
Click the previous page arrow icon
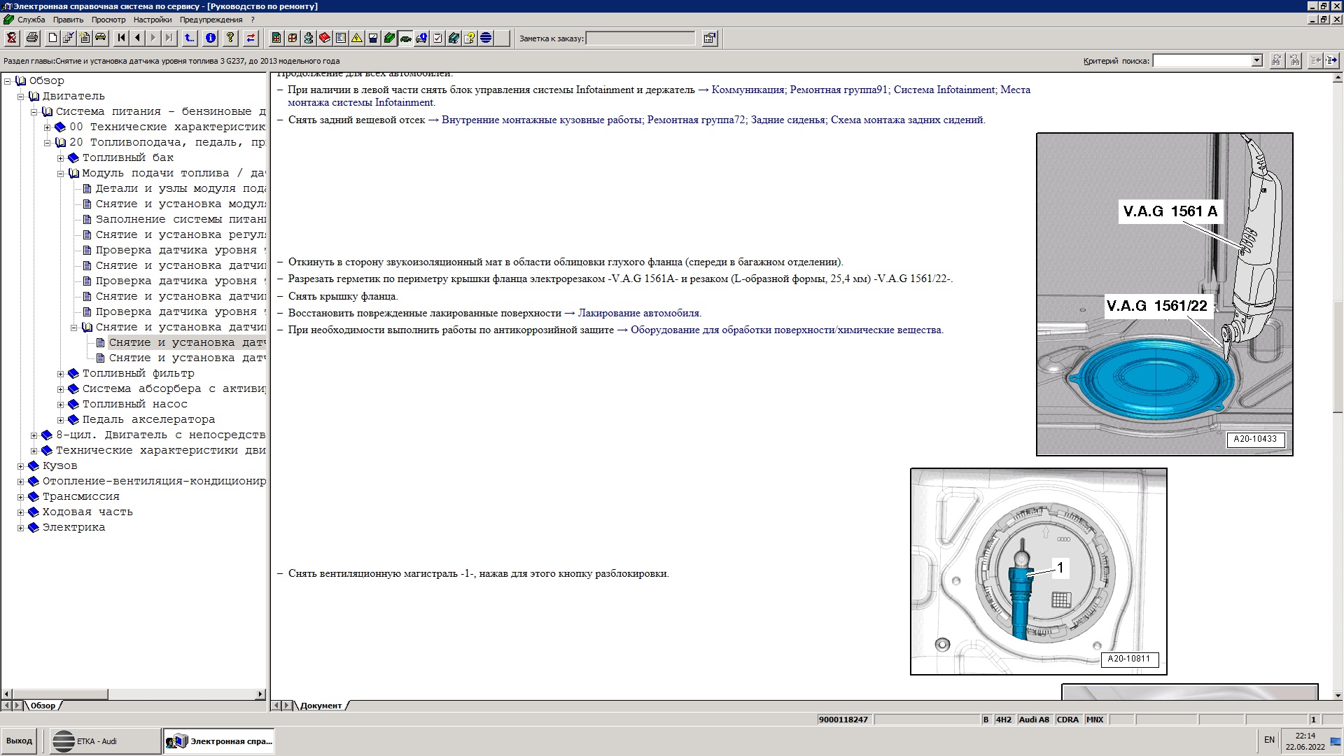click(x=137, y=38)
